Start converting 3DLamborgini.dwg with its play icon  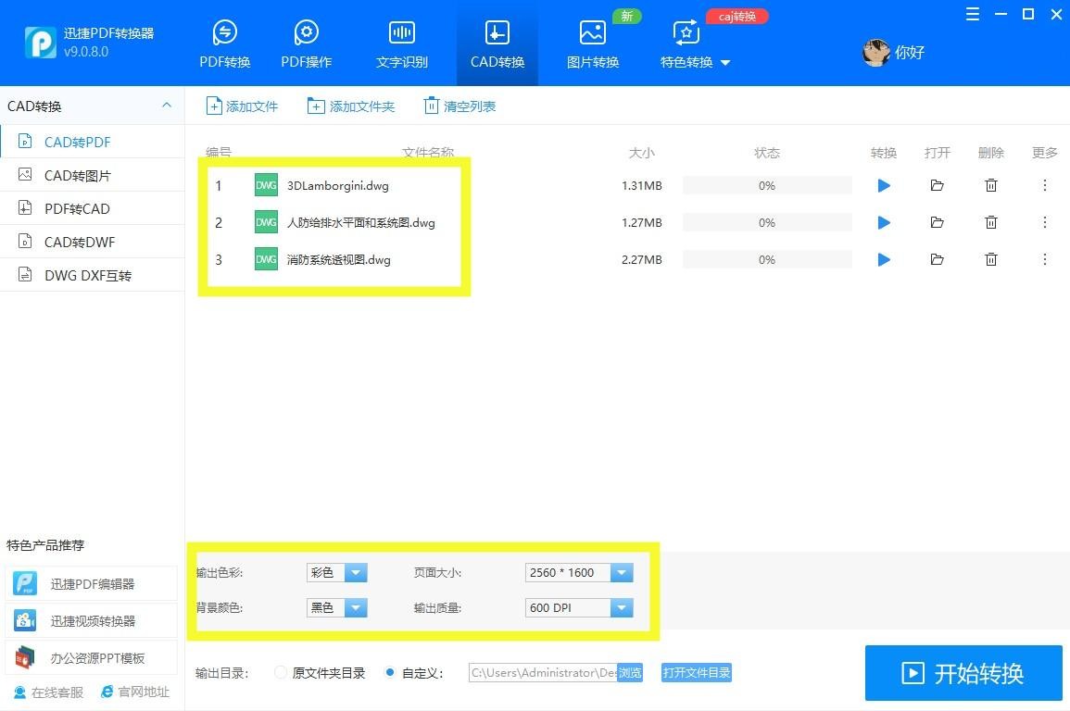883,185
